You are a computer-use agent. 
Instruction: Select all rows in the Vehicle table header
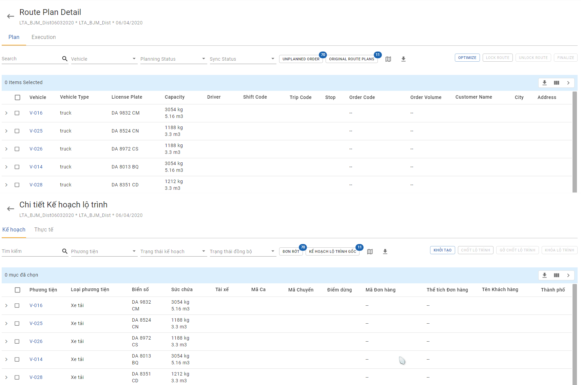pos(18,97)
